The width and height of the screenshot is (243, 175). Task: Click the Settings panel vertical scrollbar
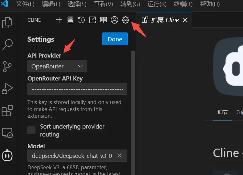[x=133, y=113]
